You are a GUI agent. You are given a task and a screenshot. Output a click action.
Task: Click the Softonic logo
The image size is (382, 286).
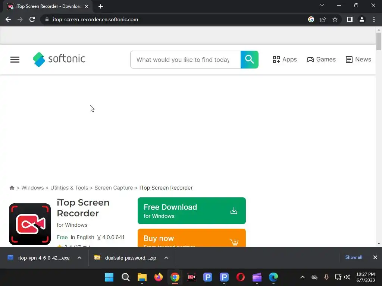pos(59,59)
